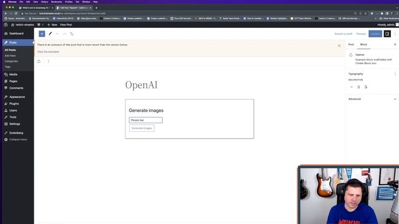Click the Undo arrow in editor toolbar
Screen dimensions: 399x224
coord(57,34)
